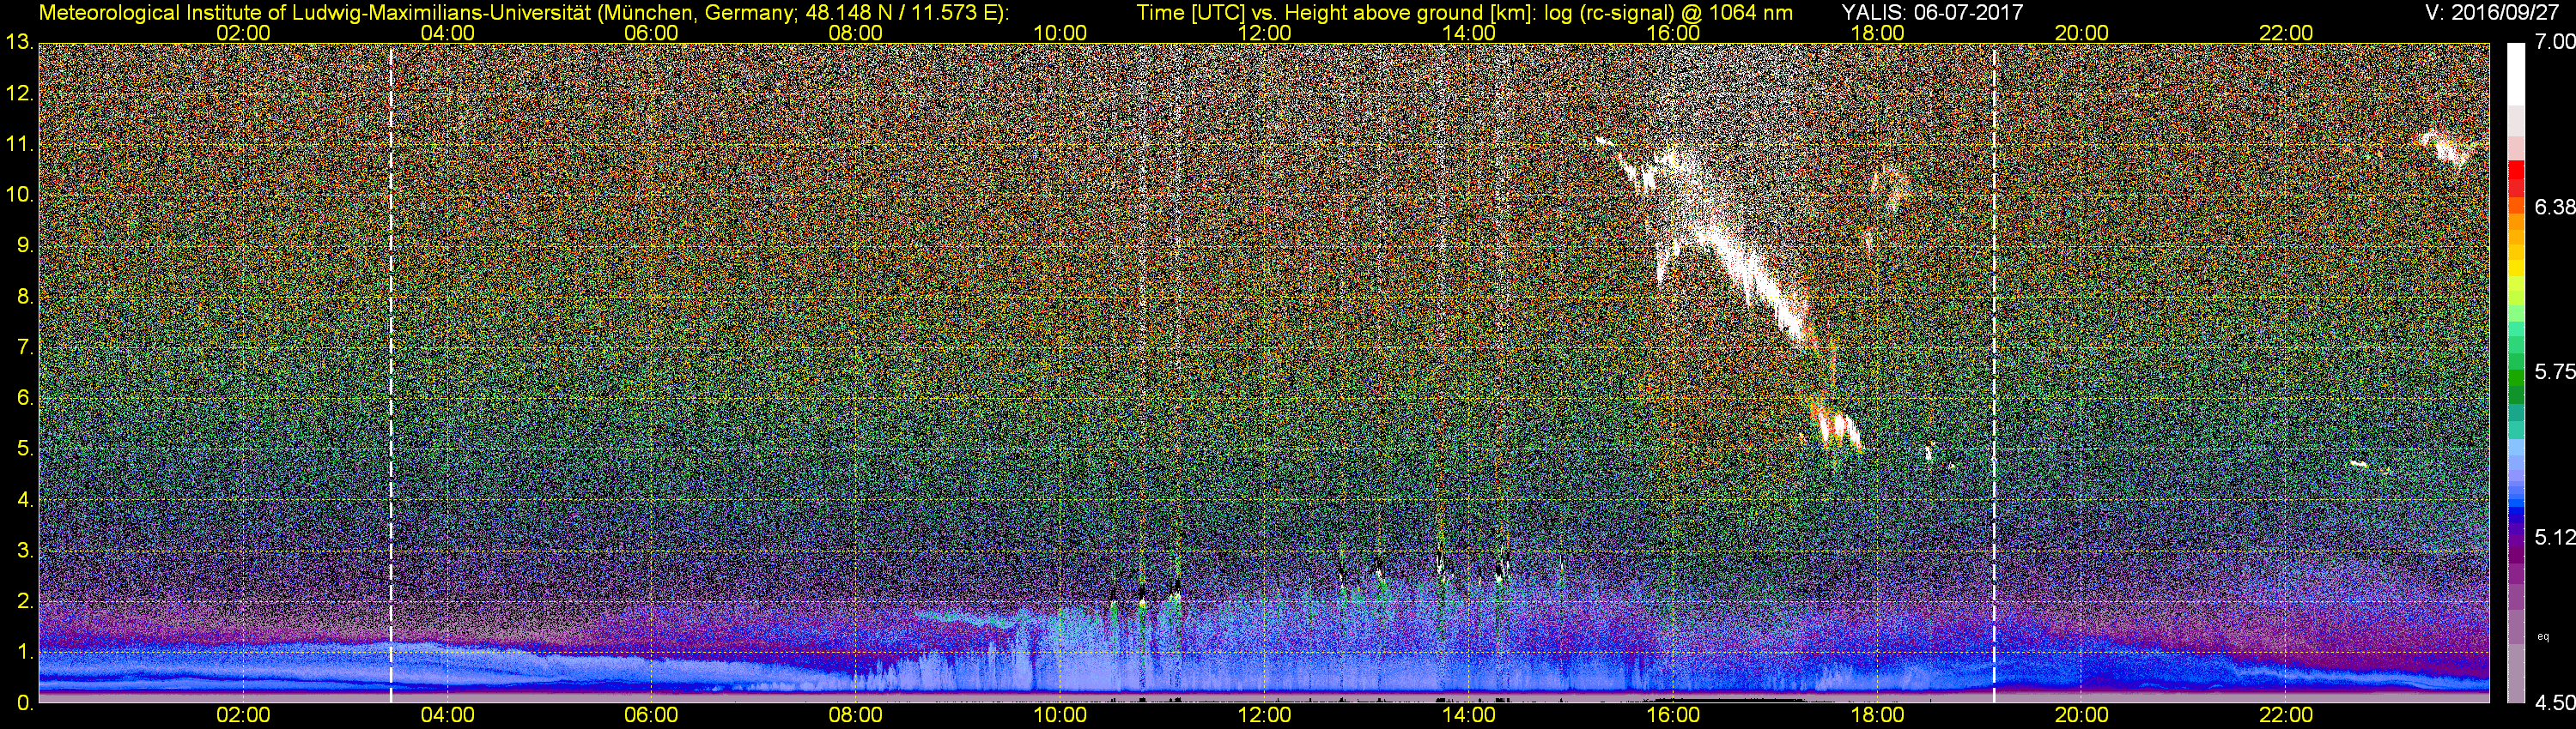This screenshot has width=2576, height=729.
Task: Click the dashed vertical marker after 18:00
Action: tap(1994, 372)
